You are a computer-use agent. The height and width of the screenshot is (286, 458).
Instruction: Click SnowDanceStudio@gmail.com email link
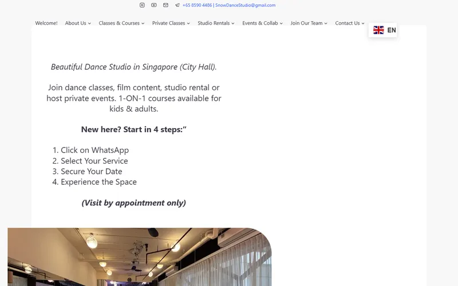tap(246, 5)
